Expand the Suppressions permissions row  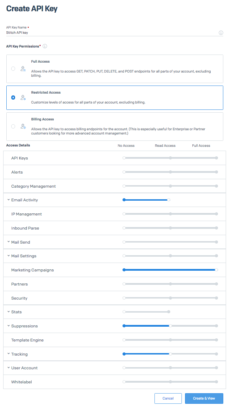[x=8, y=326]
